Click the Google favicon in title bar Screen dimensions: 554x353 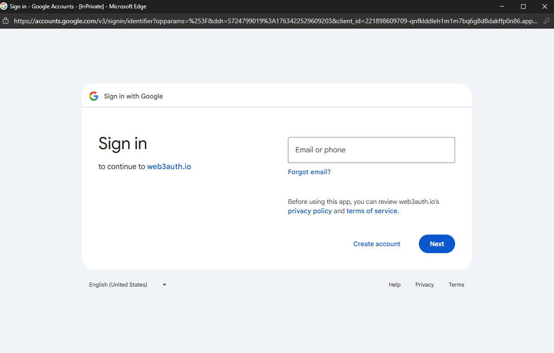tap(4, 6)
